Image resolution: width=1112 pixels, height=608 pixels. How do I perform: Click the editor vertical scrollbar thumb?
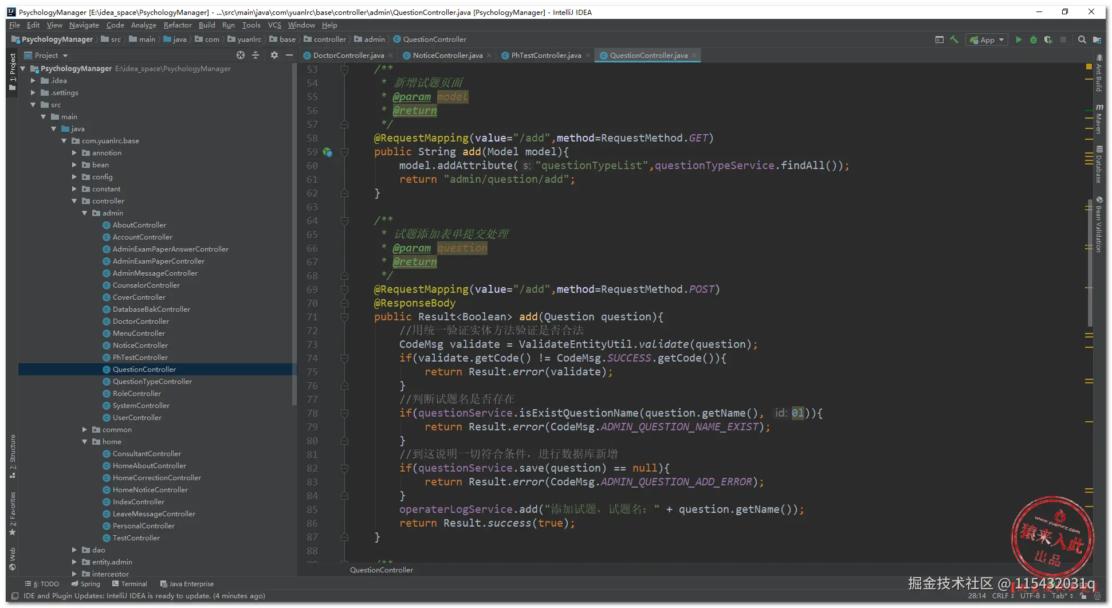(1090, 264)
